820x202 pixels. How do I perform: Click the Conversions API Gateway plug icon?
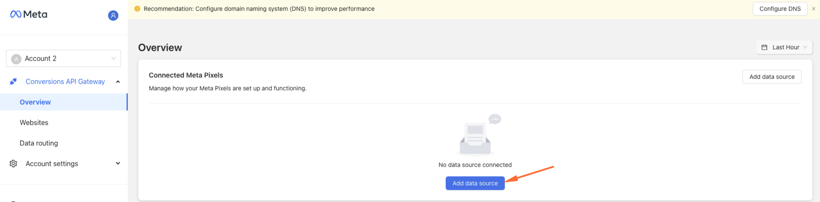(13, 81)
